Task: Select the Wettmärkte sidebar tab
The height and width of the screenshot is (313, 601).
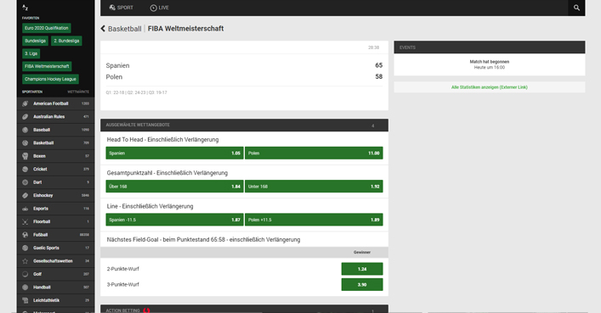Action: pos(78,92)
